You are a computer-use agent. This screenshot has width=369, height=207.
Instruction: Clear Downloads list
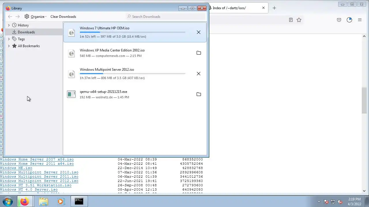click(63, 17)
